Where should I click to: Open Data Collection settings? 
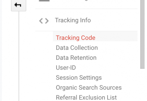(77, 48)
